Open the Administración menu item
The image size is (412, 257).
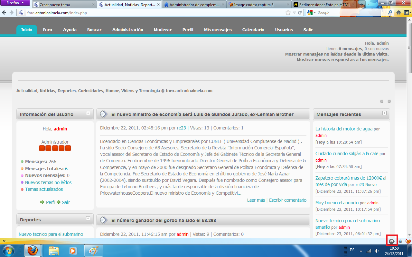[x=128, y=30]
